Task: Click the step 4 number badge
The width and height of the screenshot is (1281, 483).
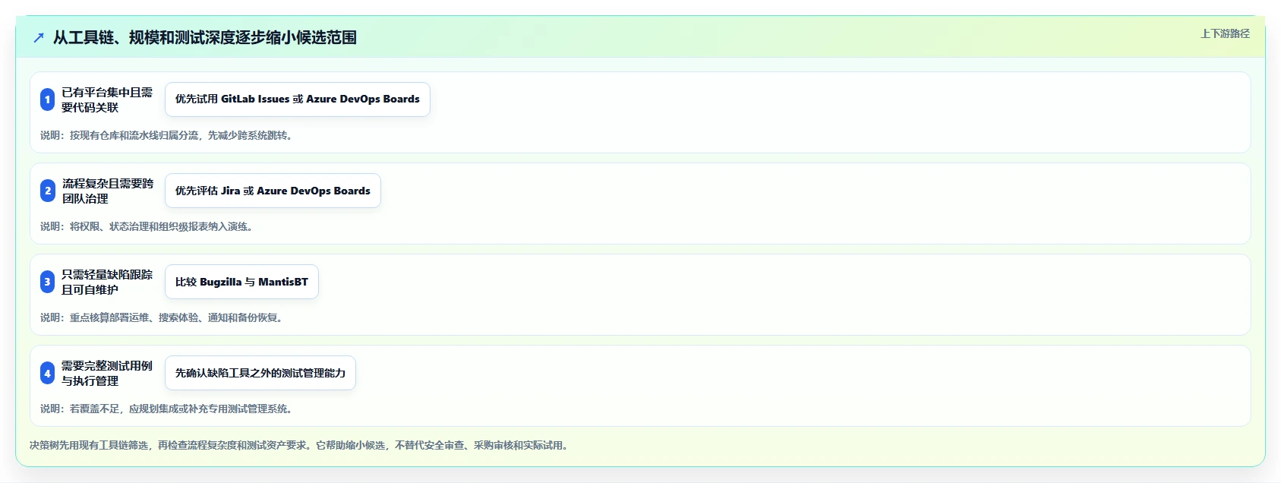Action: click(47, 373)
